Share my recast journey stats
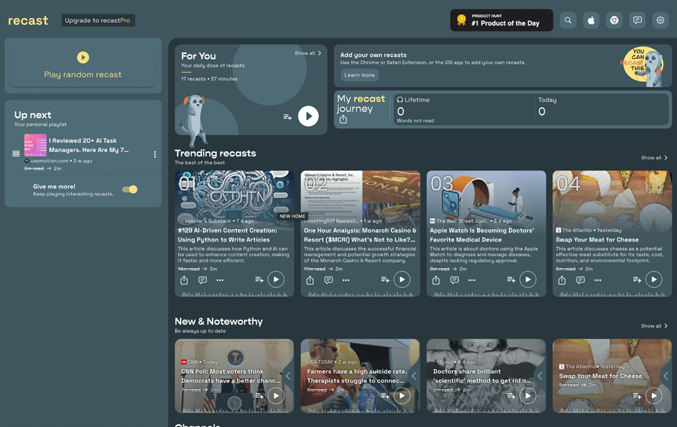Viewport: 677px width, 427px height. 343,119
